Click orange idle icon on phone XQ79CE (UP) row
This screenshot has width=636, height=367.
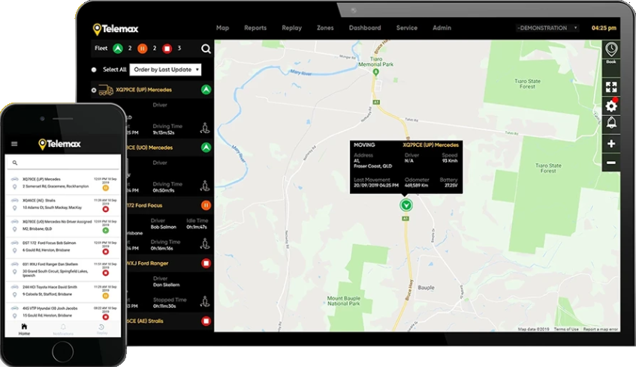pyautogui.click(x=105, y=188)
